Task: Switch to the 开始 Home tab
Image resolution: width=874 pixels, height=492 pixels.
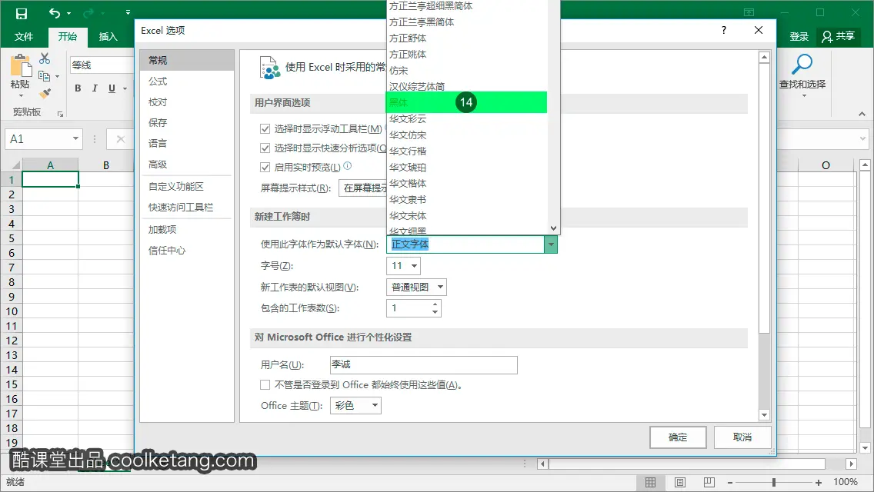Action: [x=68, y=37]
